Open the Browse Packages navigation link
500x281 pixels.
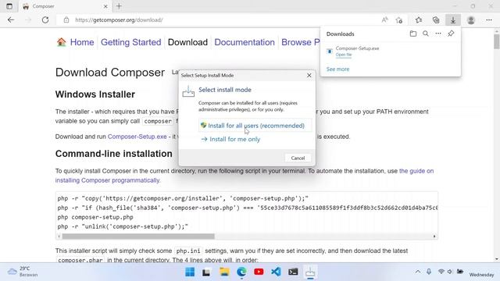click(x=300, y=42)
